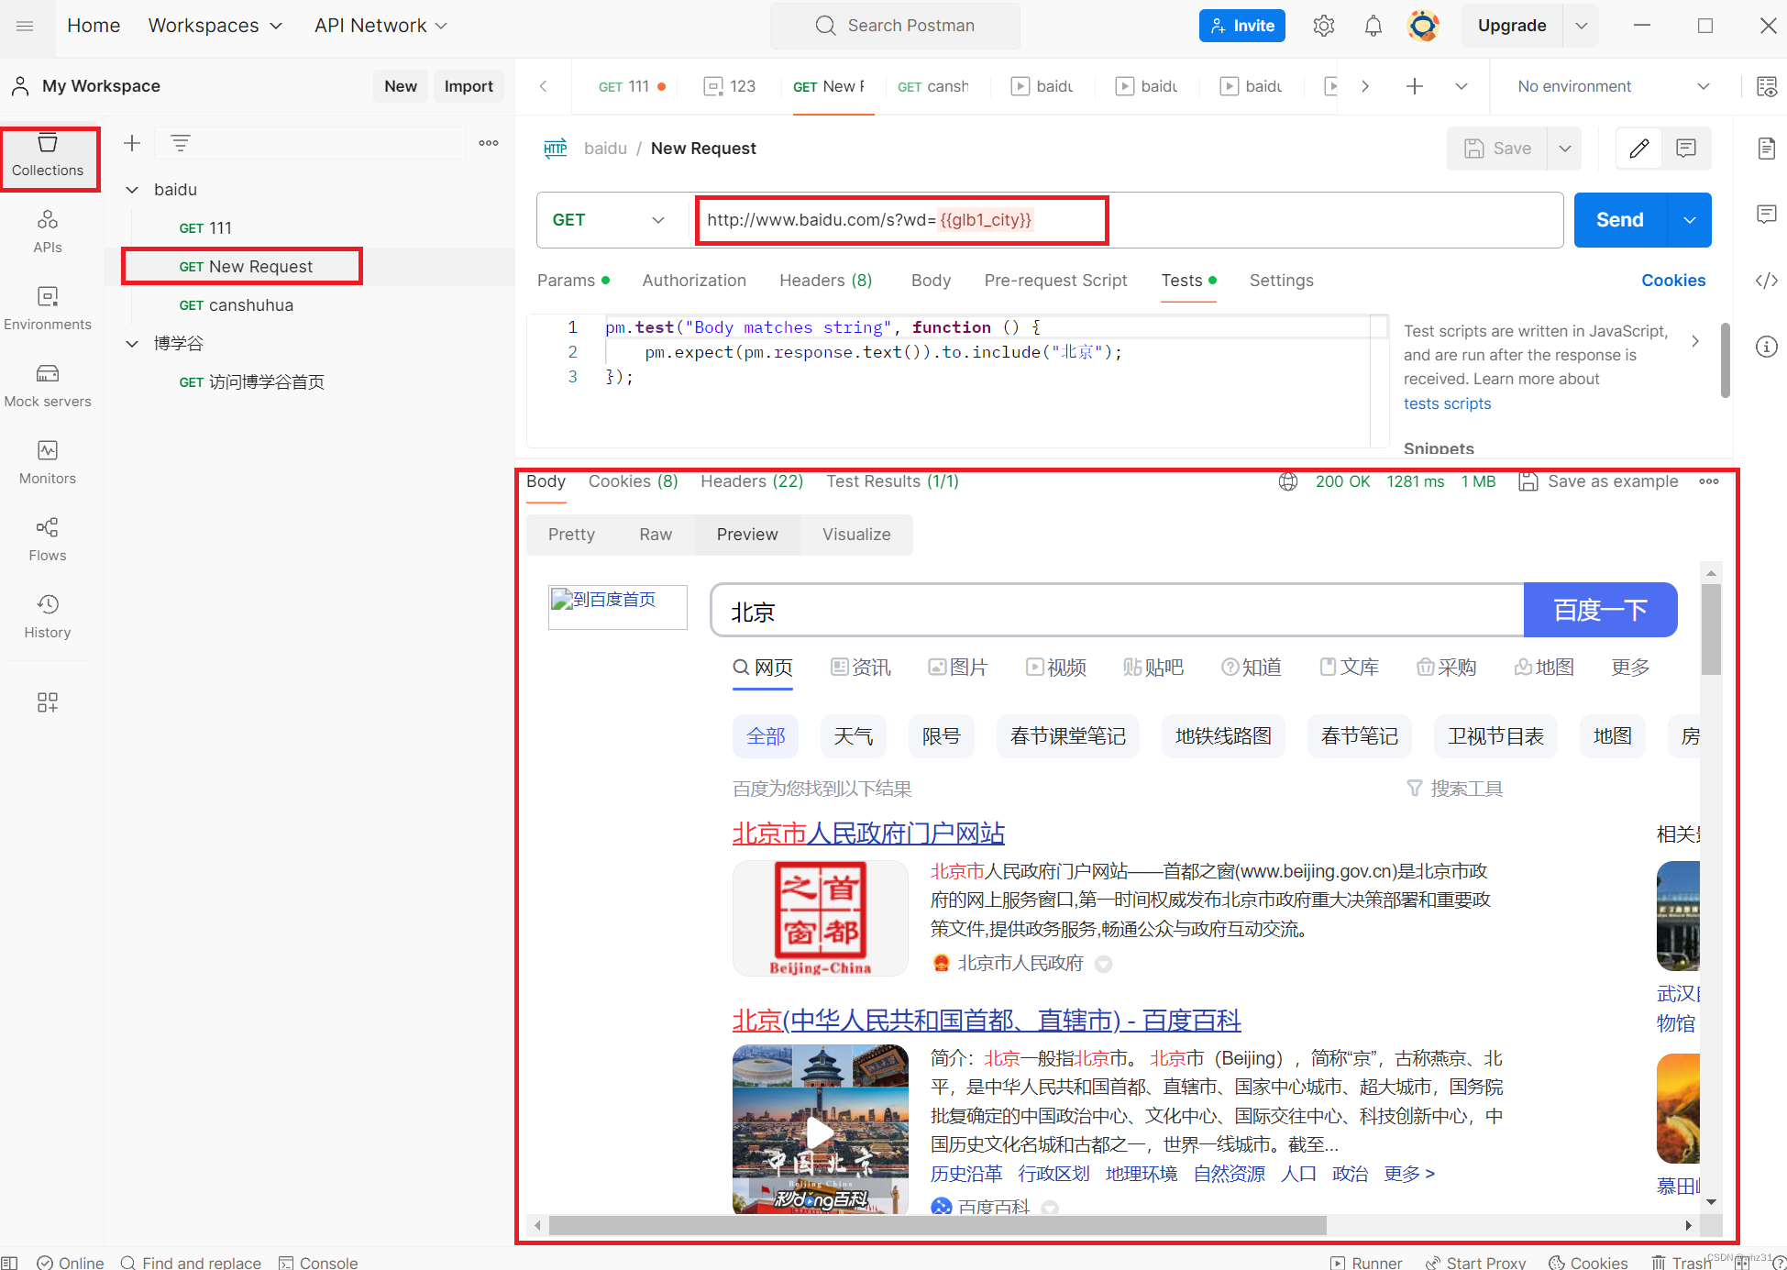The width and height of the screenshot is (1787, 1270).
Task: Open the Mock servers sidebar panel
Action: 48,384
